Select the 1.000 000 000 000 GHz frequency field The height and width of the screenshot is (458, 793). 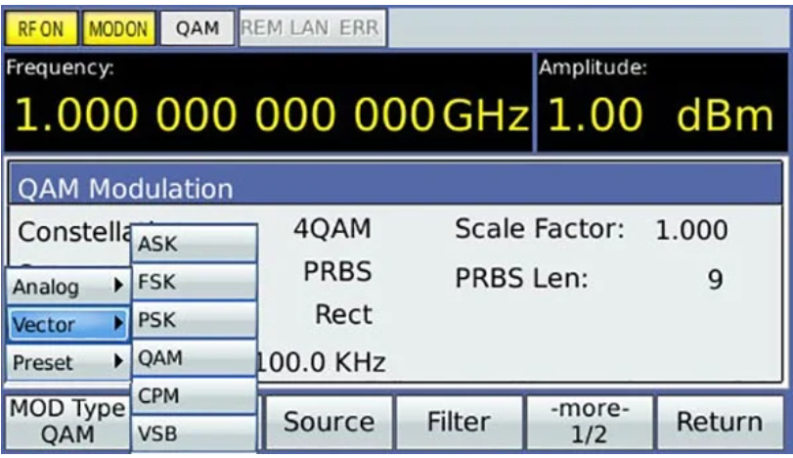[268, 115]
